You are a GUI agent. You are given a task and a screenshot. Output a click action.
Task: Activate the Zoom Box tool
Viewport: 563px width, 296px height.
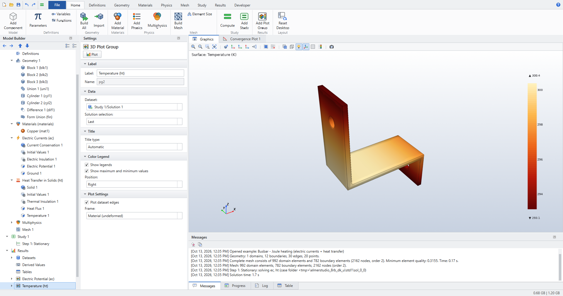pos(207,47)
